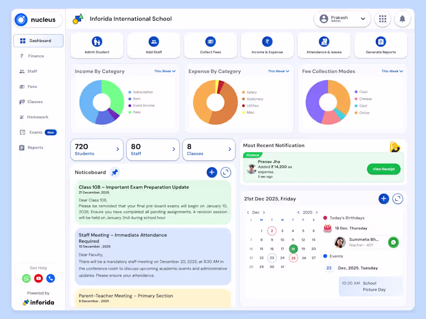
Task: Click Summeta's profile photo
Action: (x=340, y=242)
